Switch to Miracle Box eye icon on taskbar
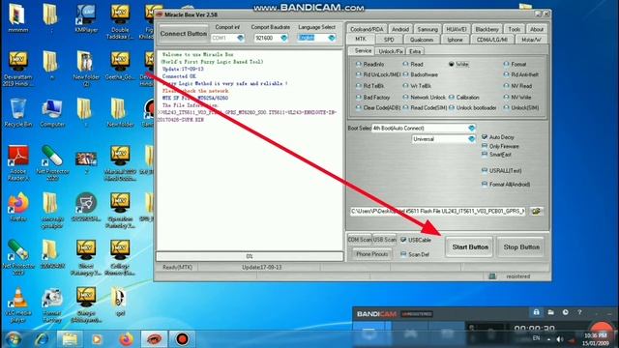Image resolution: width=619 pixels, height=348 pixels. tap(154, 339)
